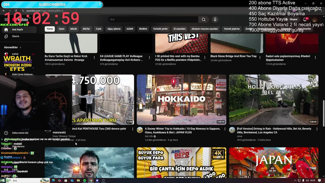Open Ruhi Çenet Belgesel subscription
The image size is (325, 183).
(20, 74)
